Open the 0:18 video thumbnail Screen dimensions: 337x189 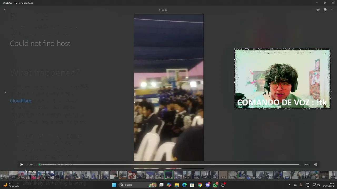[x=251, y=175]
